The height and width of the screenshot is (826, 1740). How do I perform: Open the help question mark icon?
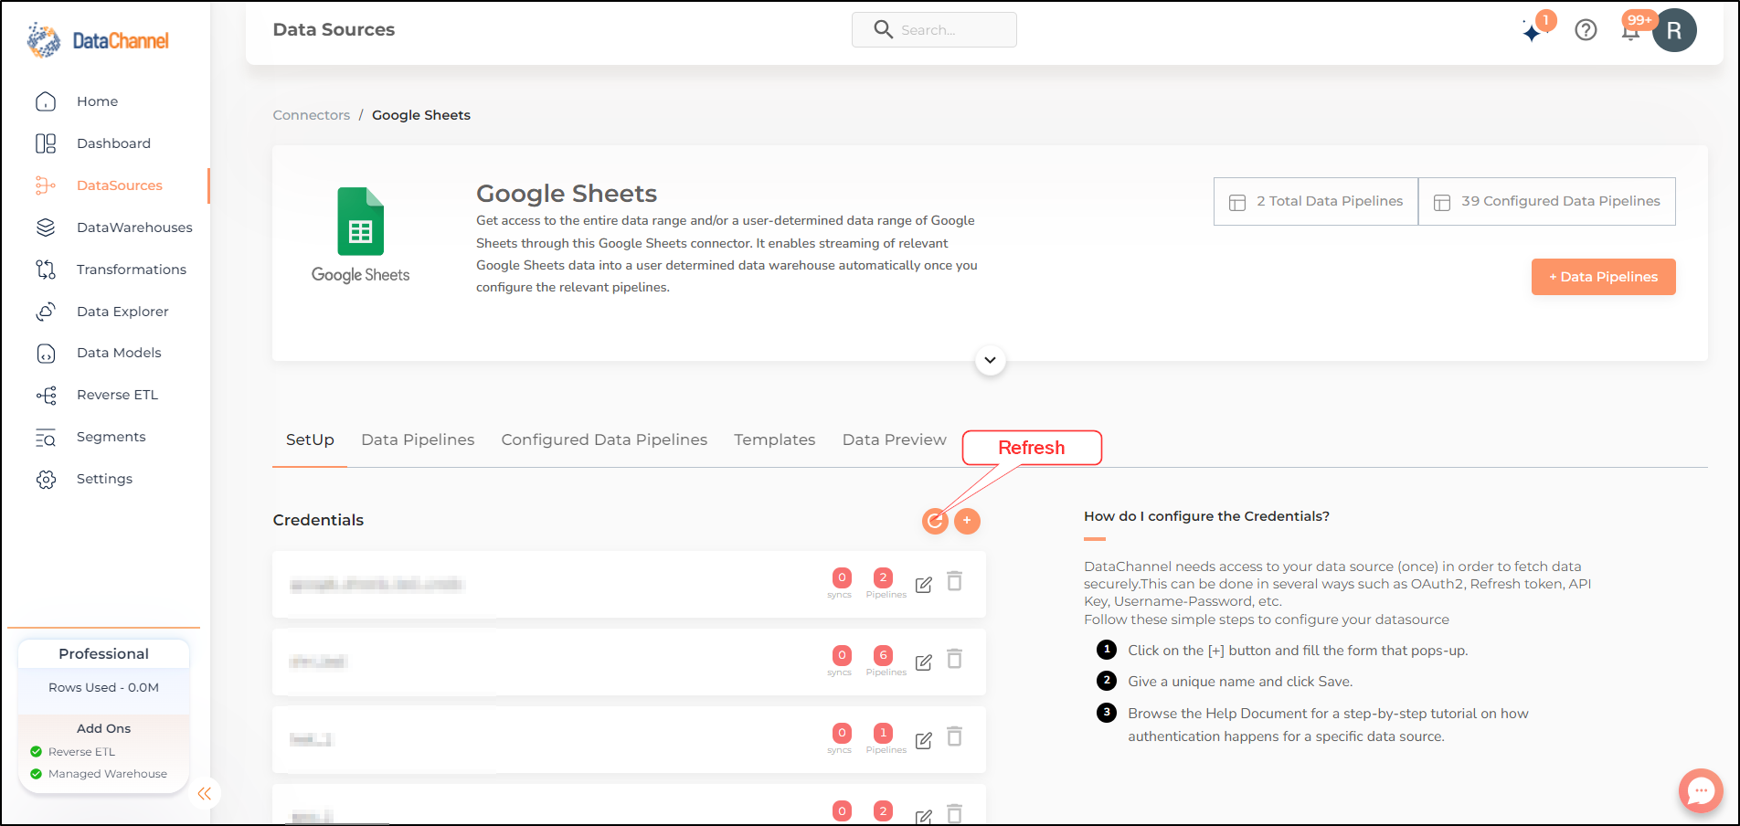click(1586, 30)
